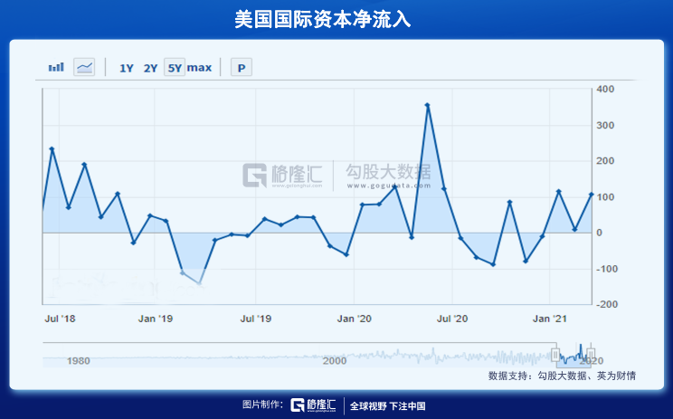Click the Jan '20 axis label
Screen dimensions: 673x419
coord(354,319)
